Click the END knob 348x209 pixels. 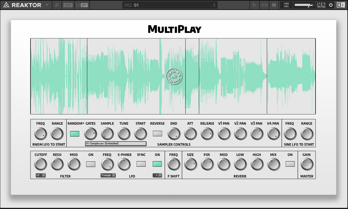pos(174,134)
